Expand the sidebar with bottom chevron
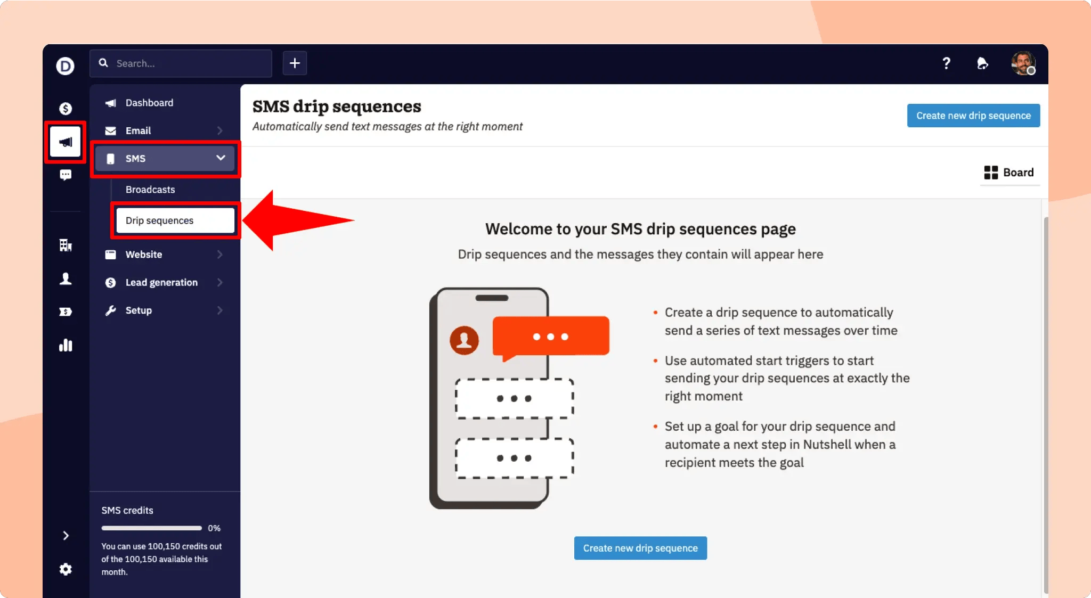1091x598 pixels. point(66,536)
